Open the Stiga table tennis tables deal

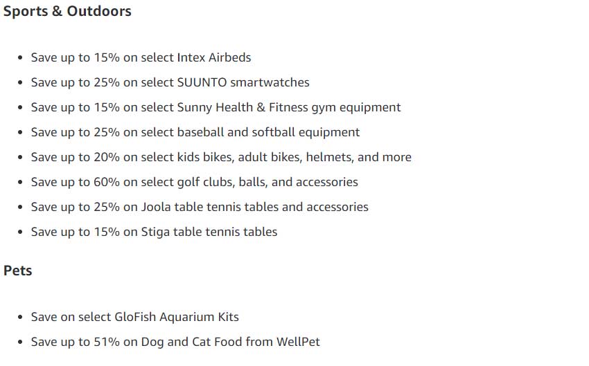[x=154, y=232]
